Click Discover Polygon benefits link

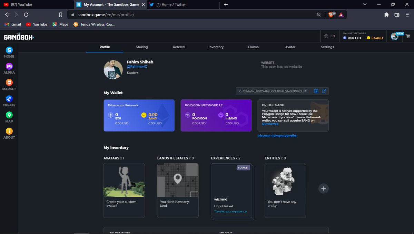[x=277, y=136]
